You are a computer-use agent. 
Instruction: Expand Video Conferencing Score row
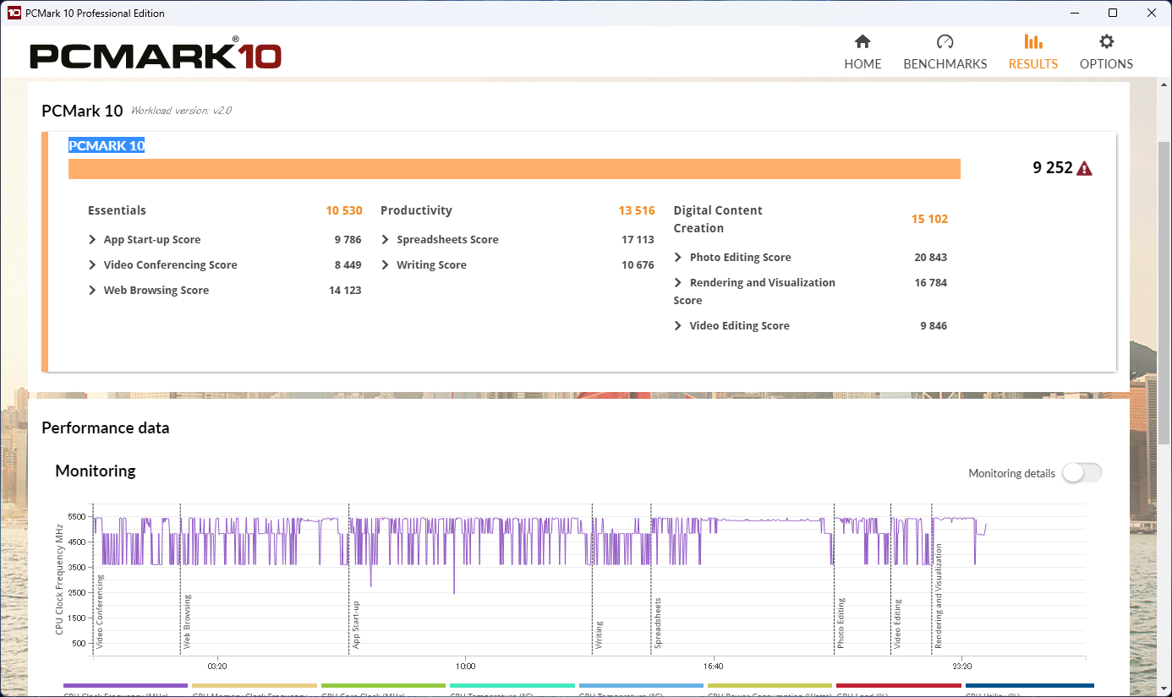coord(93,265)
